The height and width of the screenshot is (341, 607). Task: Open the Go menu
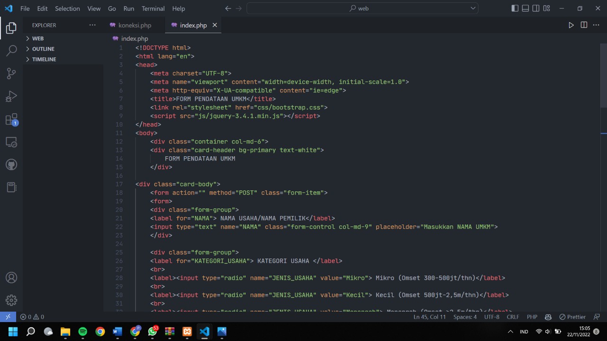(112, 9)
